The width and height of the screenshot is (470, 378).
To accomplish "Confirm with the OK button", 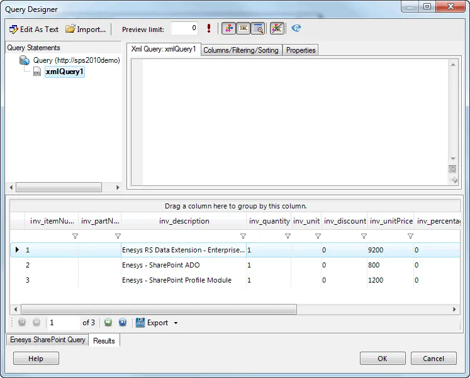I will tap(383, 359).
